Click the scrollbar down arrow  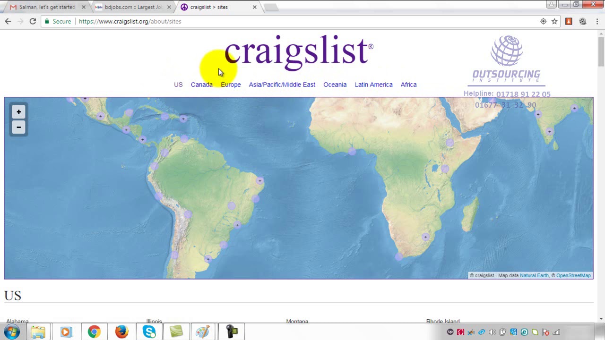(601, 319)
